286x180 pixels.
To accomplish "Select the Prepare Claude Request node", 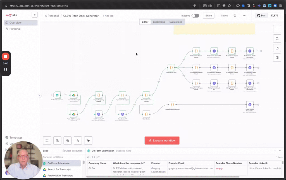I will [122, 95].
